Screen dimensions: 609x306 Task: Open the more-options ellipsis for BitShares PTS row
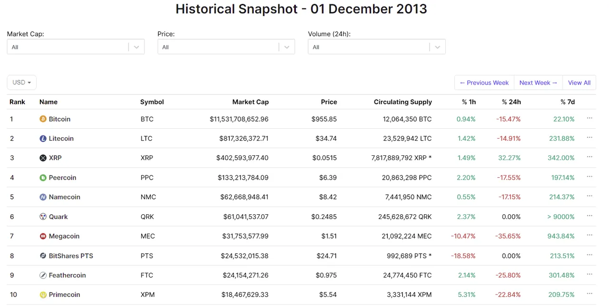click(x=589, y=255)
